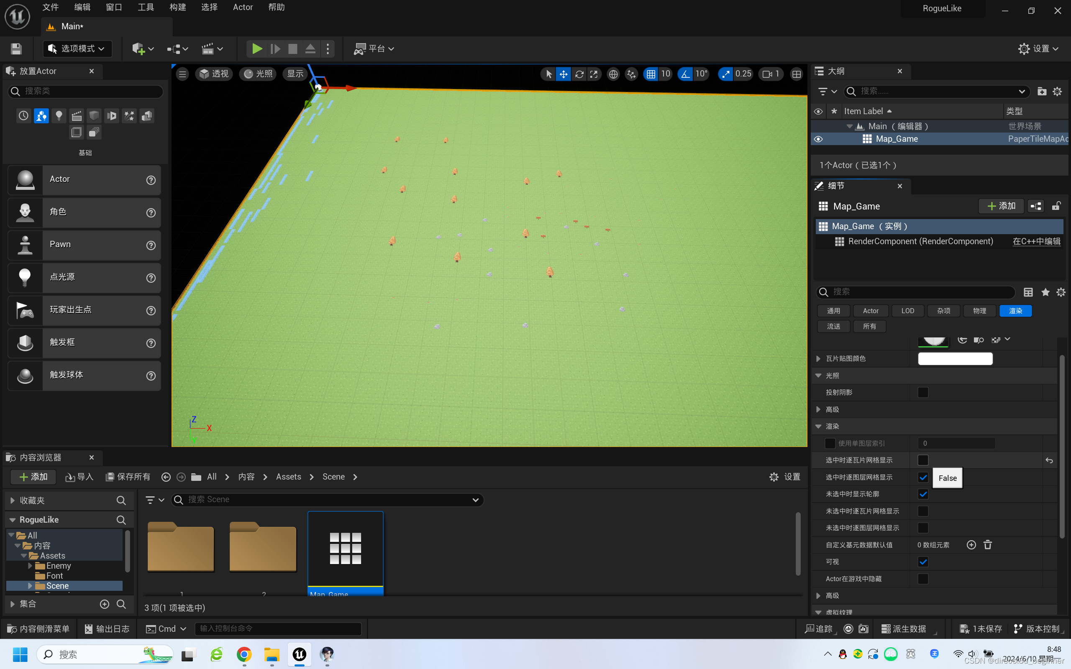Toggle grid snapping icon
Screen dimensions: 1071x669
click(x=651, y=74)
